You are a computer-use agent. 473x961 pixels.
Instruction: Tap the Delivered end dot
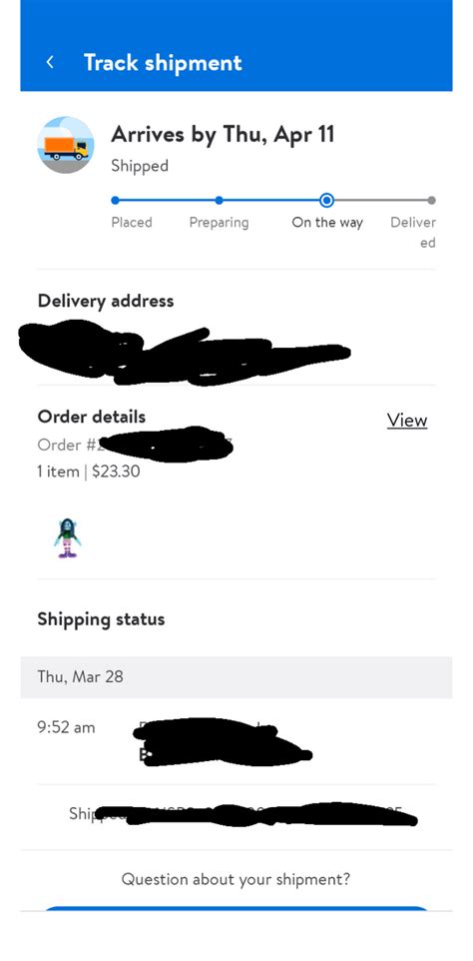pyautogui.click(x=431, y=200)
